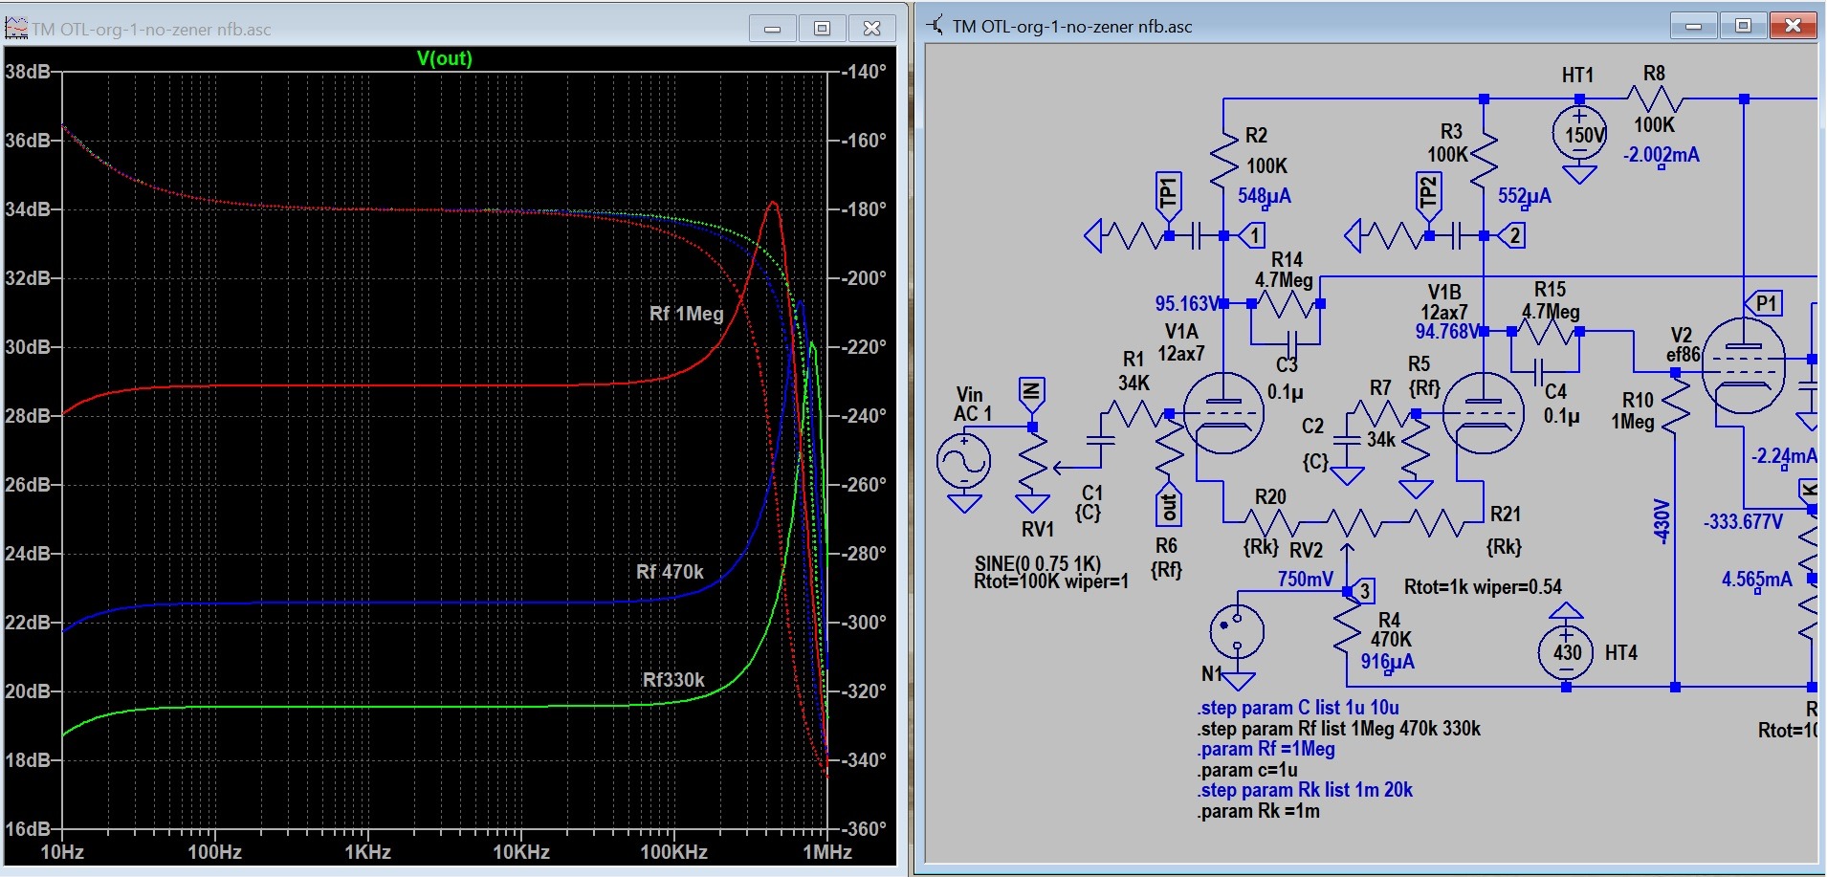
Task: Click the R14 4.7Meg resistor symbol
Action: point(1287,304)
